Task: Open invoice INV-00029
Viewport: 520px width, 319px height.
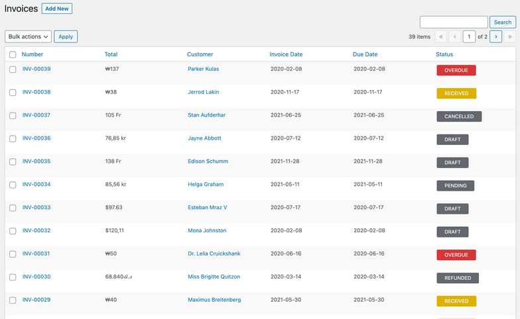Action: (x=36, y=300)
